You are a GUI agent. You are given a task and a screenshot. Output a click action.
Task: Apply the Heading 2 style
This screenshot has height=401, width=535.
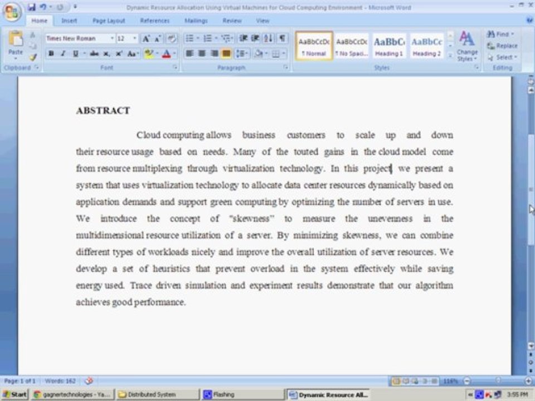(426, 46)
